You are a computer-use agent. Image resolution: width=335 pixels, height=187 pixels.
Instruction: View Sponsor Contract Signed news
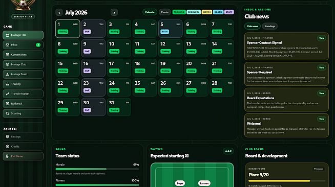(322, 38)
